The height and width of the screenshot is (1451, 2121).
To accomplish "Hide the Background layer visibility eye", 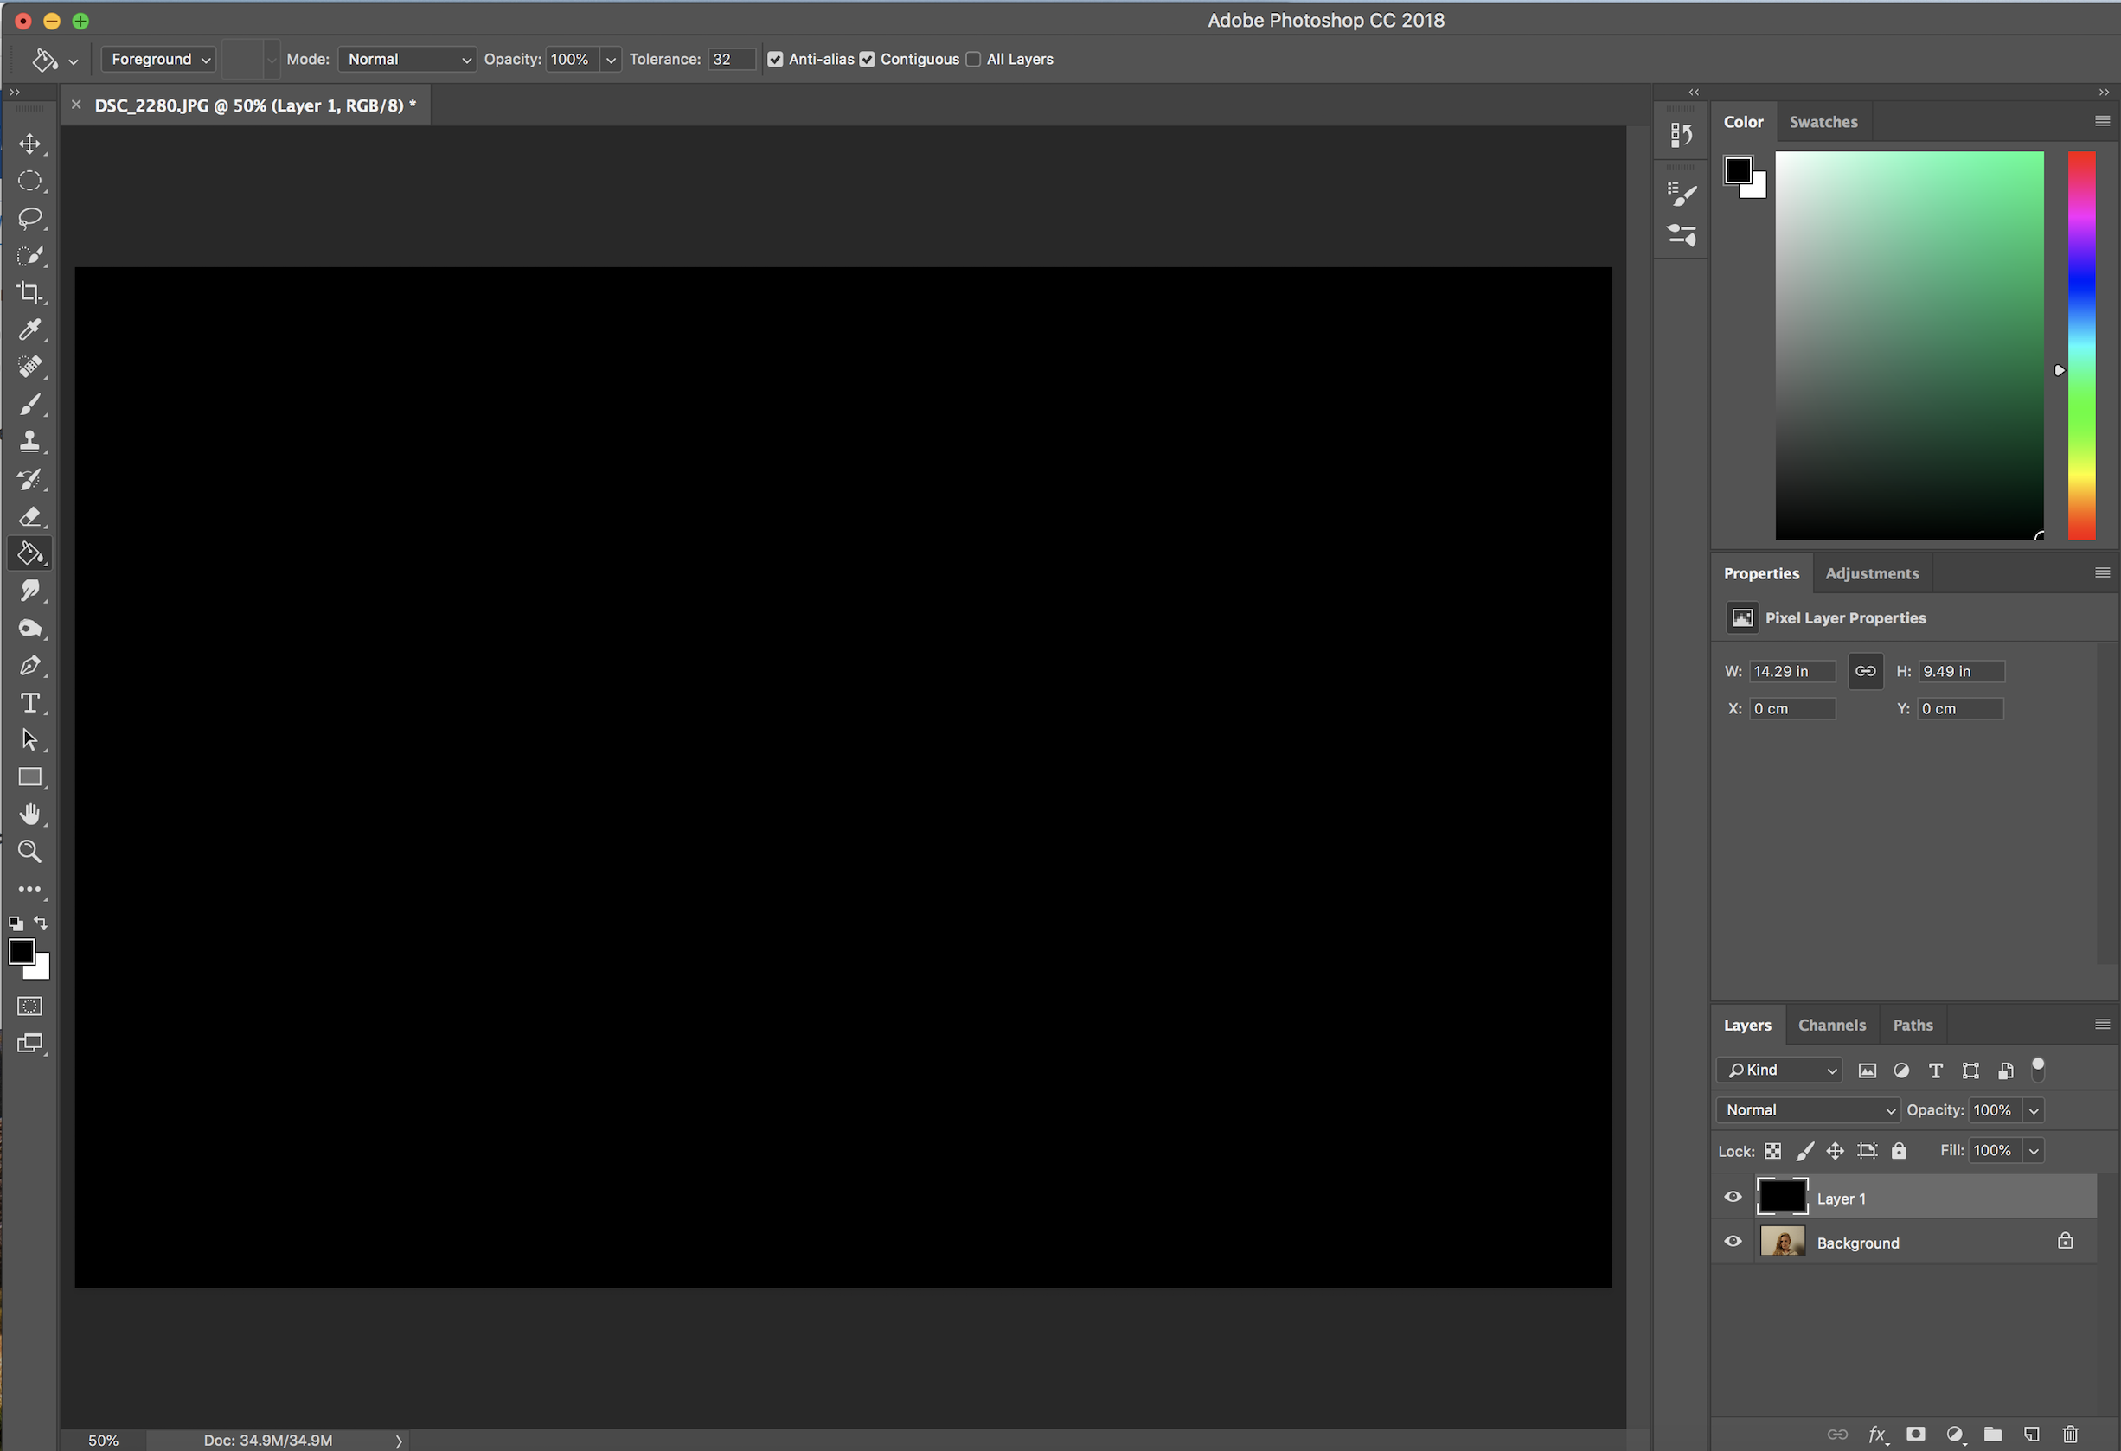I will [x=1733, y=1242].
